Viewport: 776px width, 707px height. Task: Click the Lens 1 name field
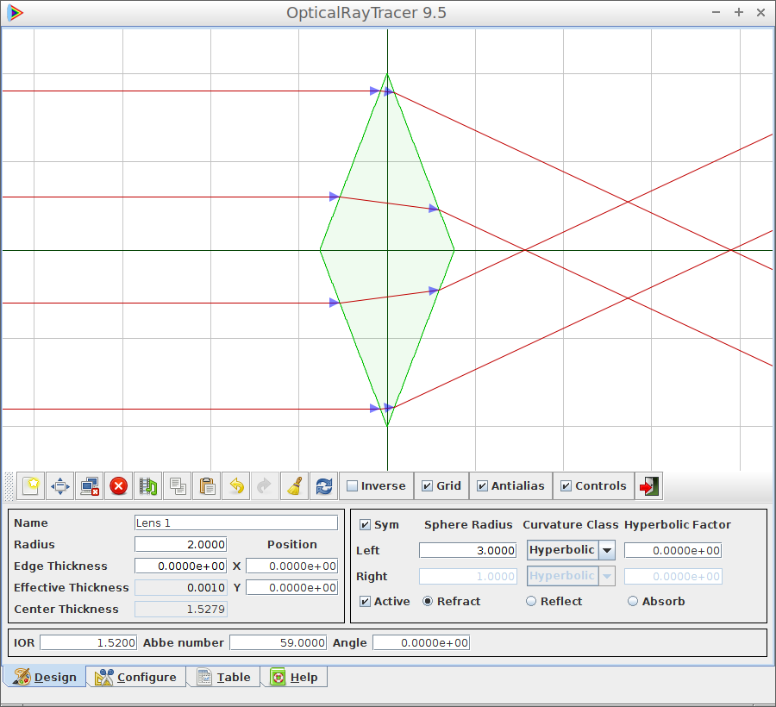(x=236, y=523)
